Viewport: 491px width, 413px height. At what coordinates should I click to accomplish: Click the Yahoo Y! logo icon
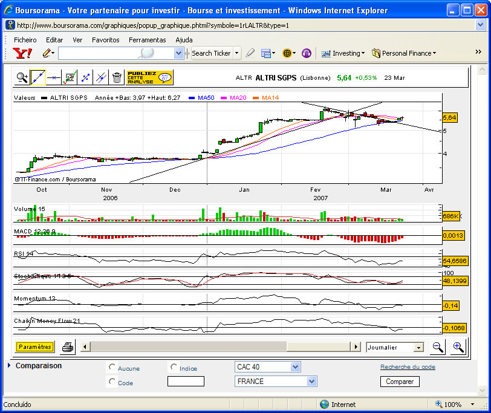22,53
